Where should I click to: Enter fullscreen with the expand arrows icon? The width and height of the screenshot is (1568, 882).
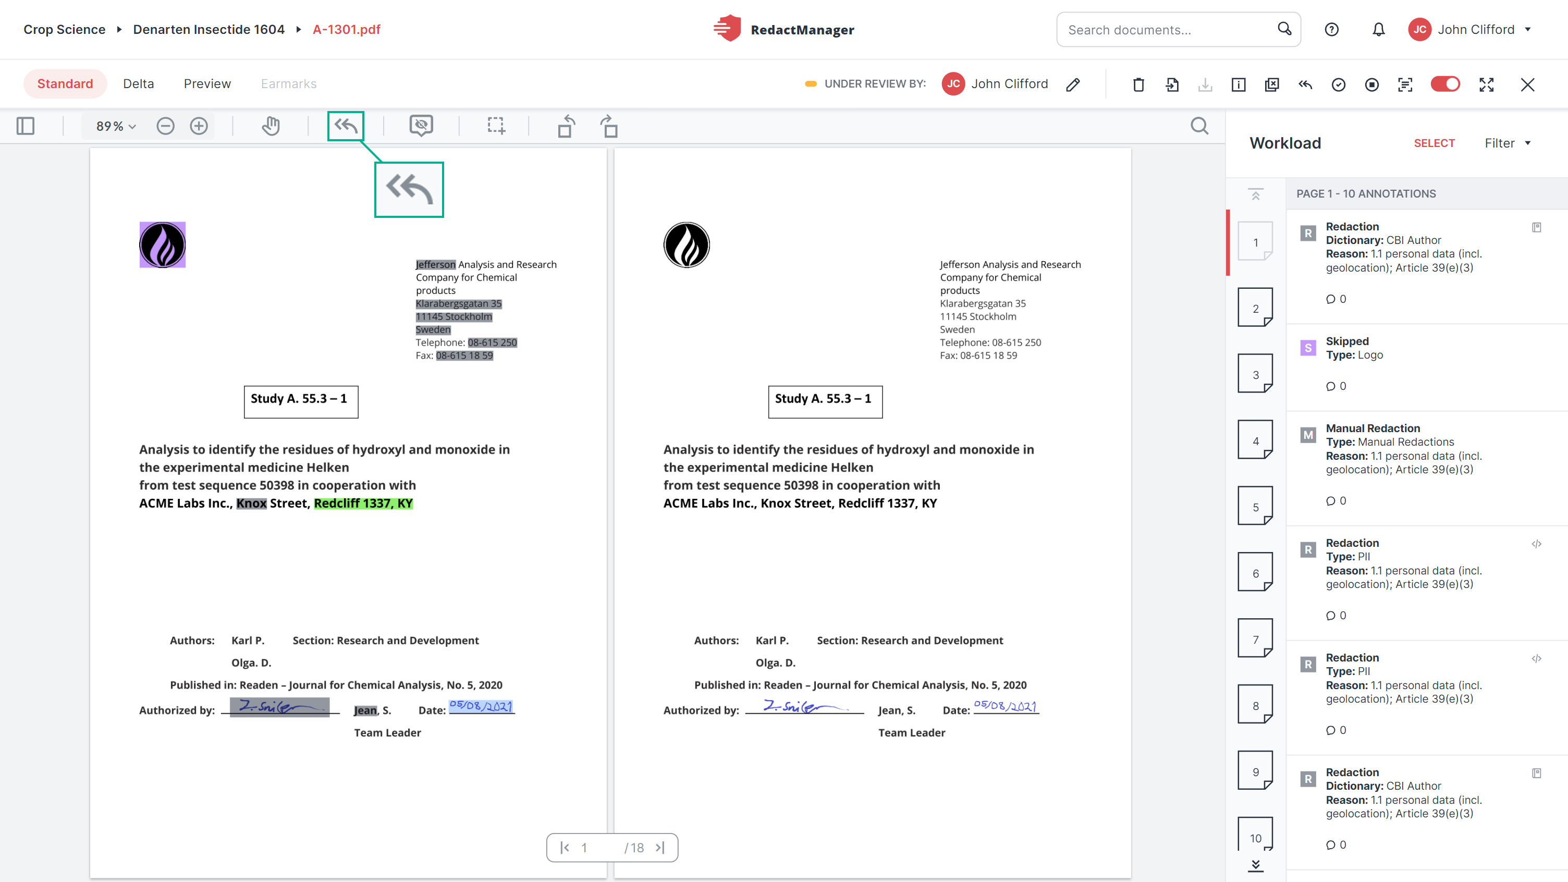click(1487, 84)
